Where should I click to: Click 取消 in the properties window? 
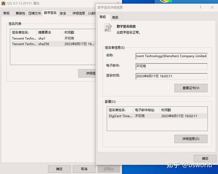[x=84, y=169]
